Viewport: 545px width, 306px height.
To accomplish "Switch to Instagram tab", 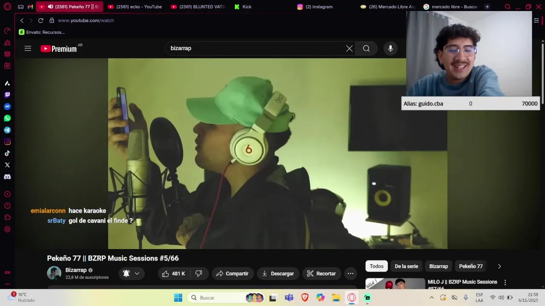I will click(x=324, y=7).
